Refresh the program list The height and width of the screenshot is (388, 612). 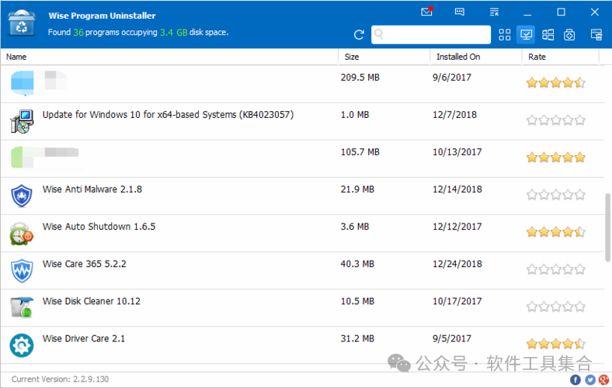click(x=359, y=35)
